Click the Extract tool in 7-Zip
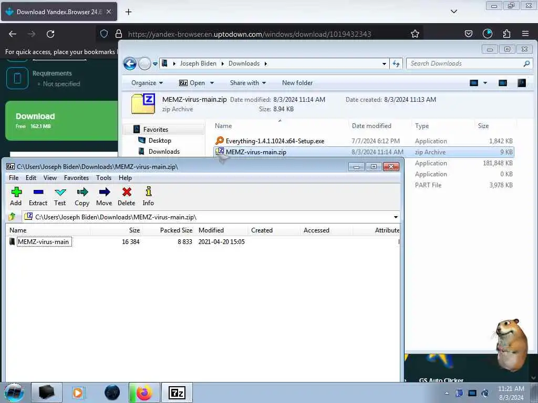The height and width of the screenshot is (403, 538). pos(38,196)
